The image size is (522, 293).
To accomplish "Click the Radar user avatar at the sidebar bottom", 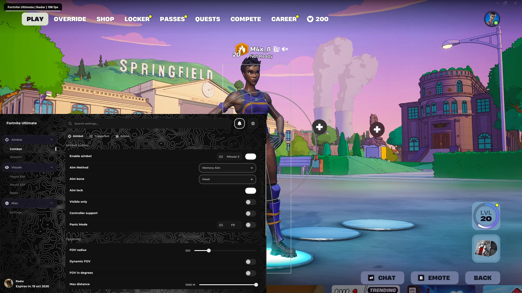I will (9, 283).
